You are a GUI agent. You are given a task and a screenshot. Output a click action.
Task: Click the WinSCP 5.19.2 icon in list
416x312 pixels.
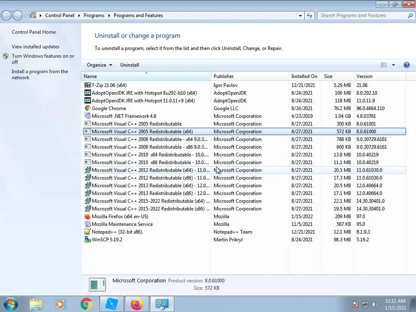pyautogui.click(x=88, y=239)
